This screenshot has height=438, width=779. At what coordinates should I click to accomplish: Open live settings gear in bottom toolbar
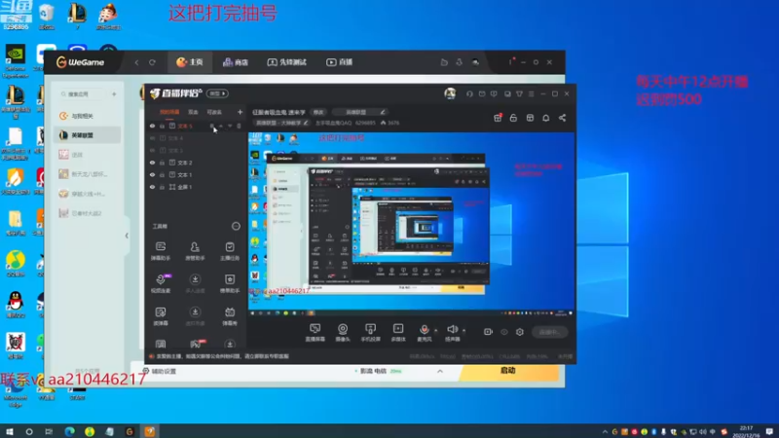tap(520, 332)
